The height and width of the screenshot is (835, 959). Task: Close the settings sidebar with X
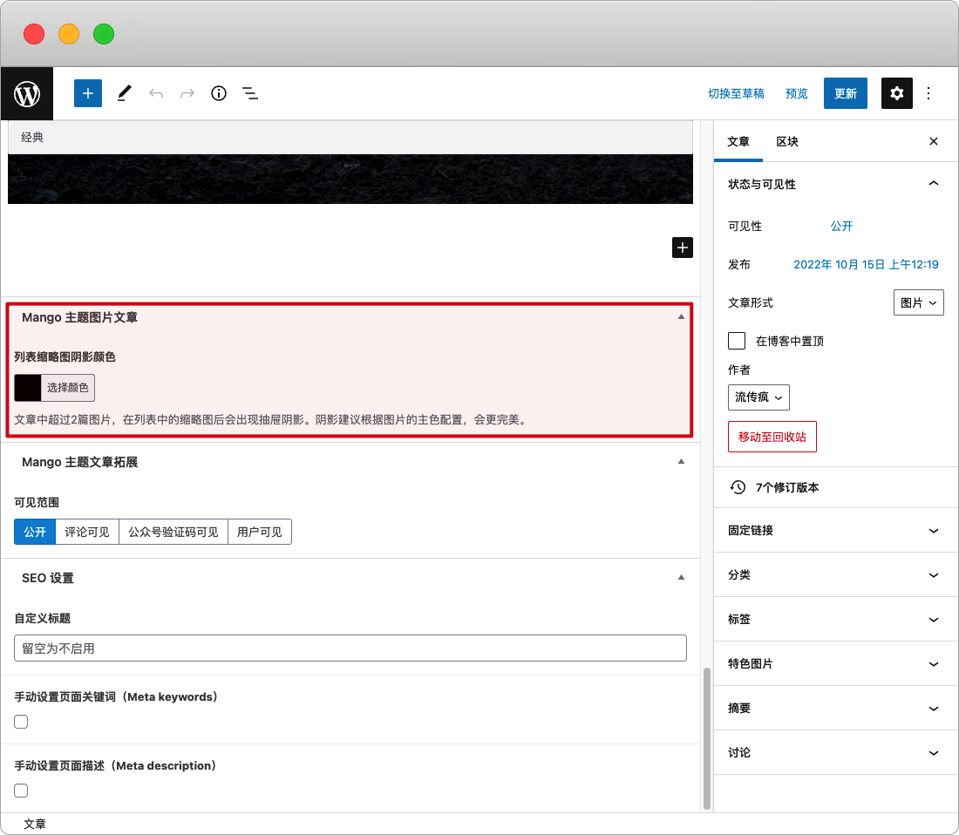(934, 141)
